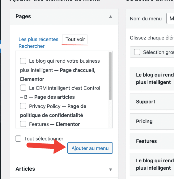Open the first 'Le blog qui rend' menu item

click(x=152, y=78)
